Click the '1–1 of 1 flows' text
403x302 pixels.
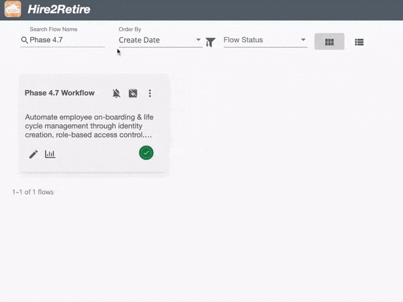[x=33, y=192]
